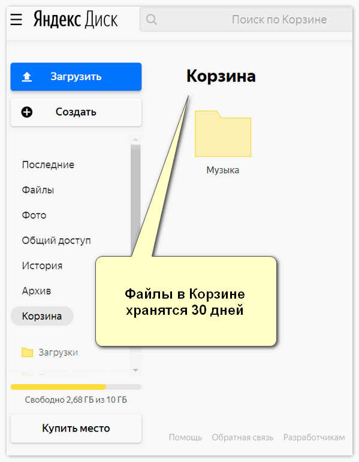Open the hamburger menu icon
The height and width of the screenshot is (462, 359).
click(16, 19)
